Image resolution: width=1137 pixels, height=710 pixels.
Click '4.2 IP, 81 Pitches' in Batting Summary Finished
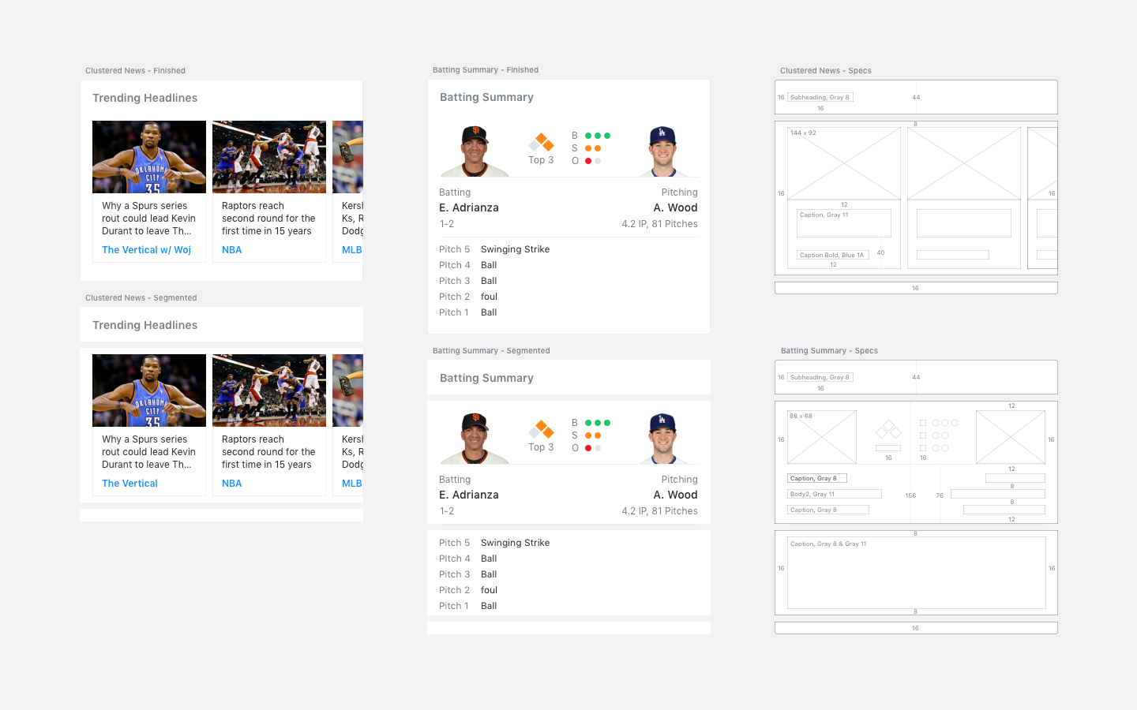pos(659,224)
